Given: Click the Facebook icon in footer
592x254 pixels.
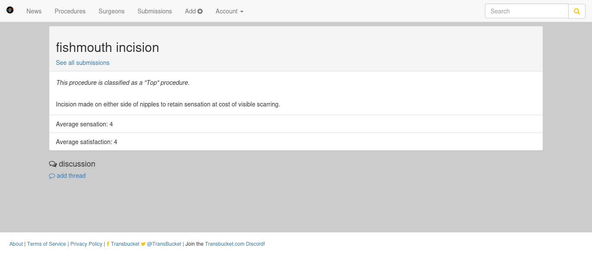Looking at the screenshot, I should click(x=108, y=244).
